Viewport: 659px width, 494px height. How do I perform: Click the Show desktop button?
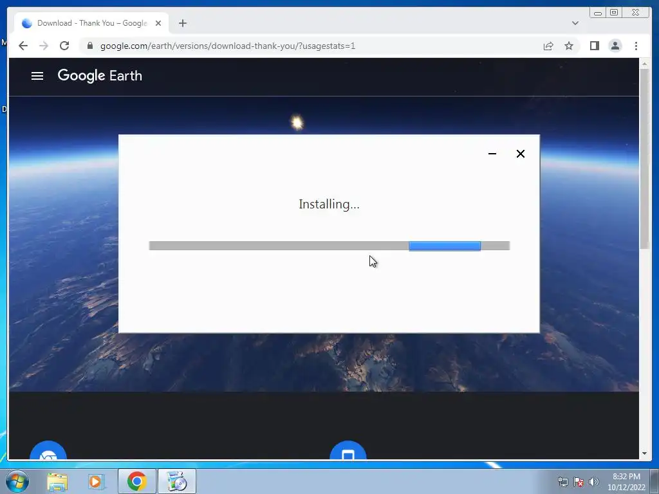(x=654, y=481)
